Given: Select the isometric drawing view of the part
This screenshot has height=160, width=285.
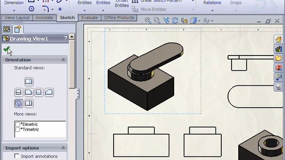Looking at the screenshot, I should point(153,71).
